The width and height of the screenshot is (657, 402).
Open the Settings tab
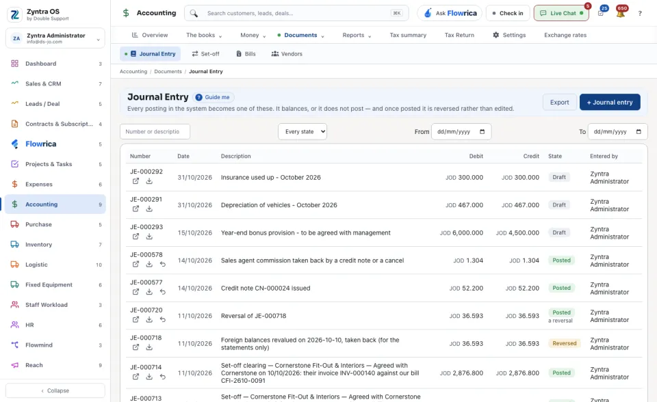pos(509,35)
